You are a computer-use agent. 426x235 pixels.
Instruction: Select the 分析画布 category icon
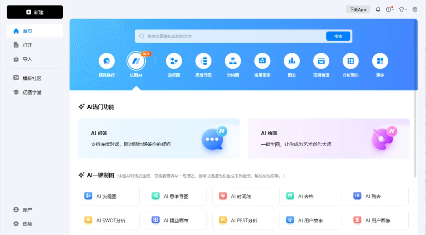coord(351,61)
